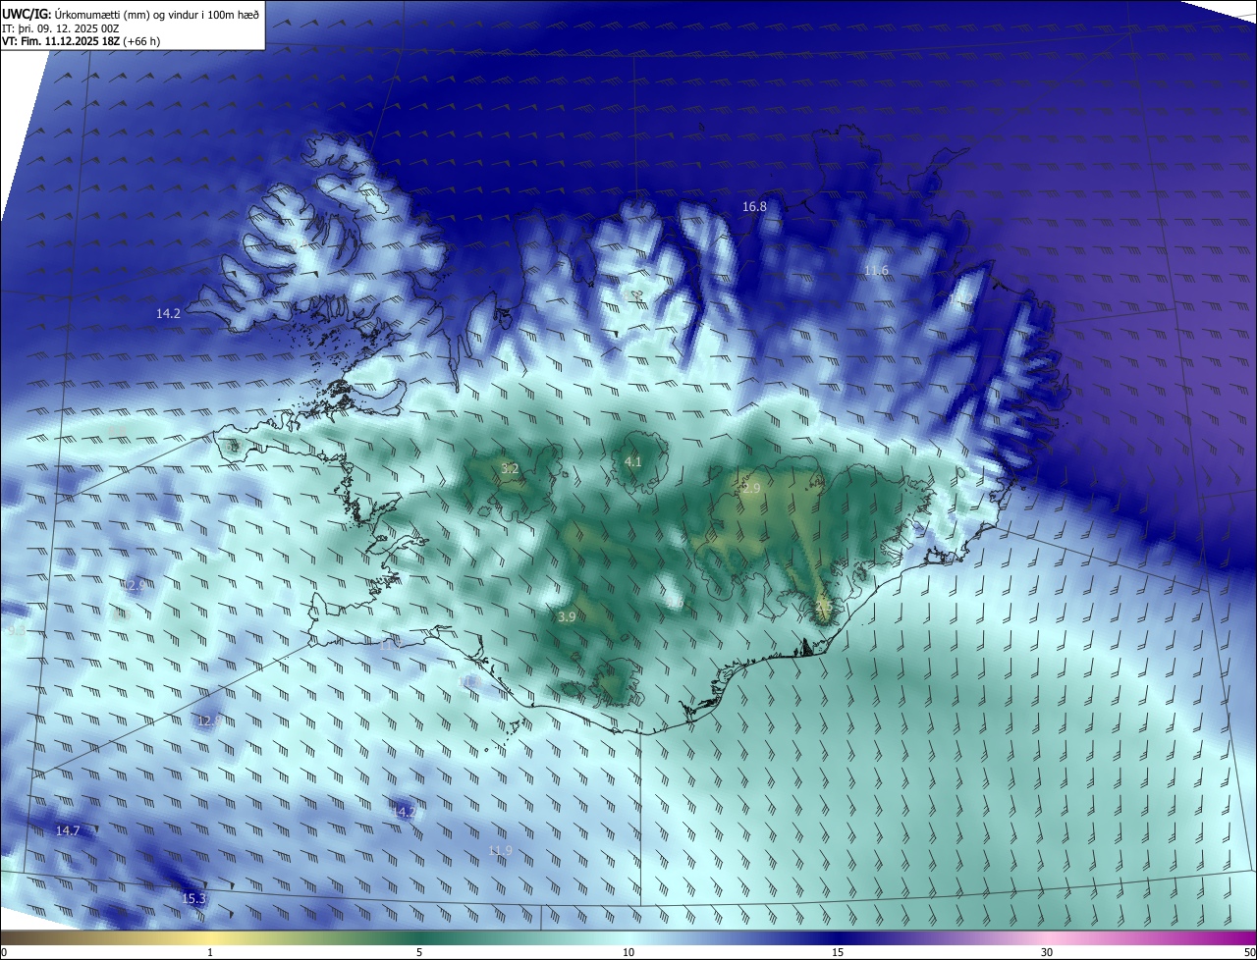The width and height of the screenshot is (1257, 960).
Task: Click the 2.9 value on the large glacier
Action: point(751,487)
